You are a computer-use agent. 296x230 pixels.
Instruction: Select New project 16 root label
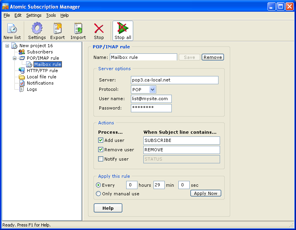[x=36, y=46]
